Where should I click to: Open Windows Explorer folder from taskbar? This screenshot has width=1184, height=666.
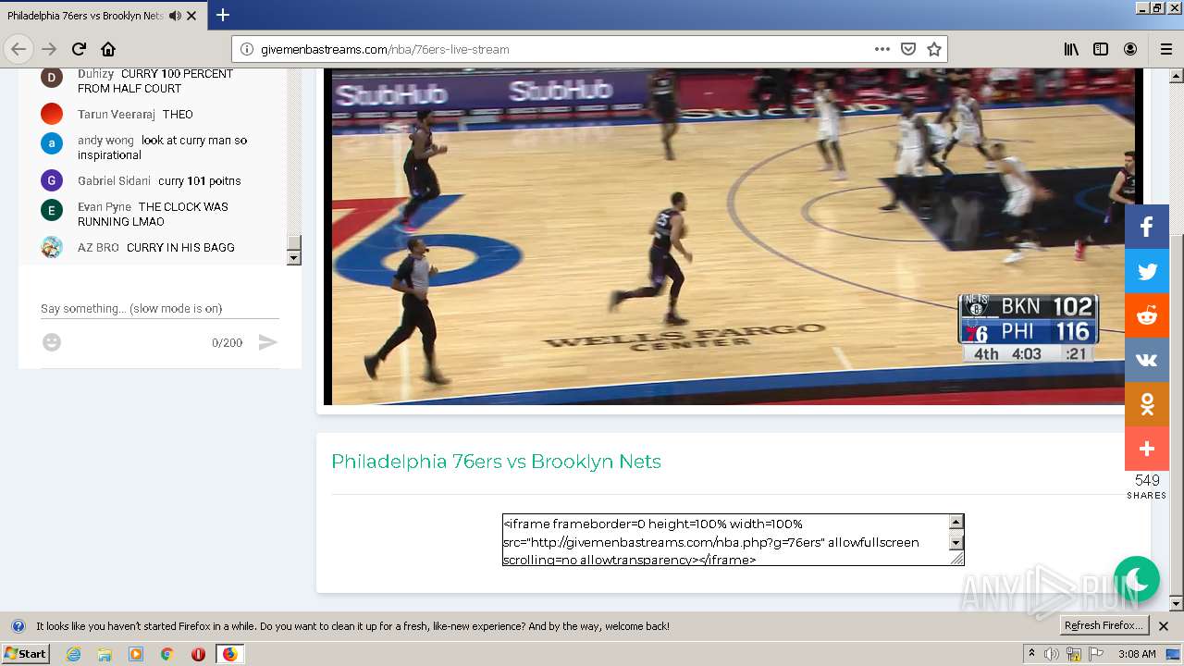pos(105,654)
